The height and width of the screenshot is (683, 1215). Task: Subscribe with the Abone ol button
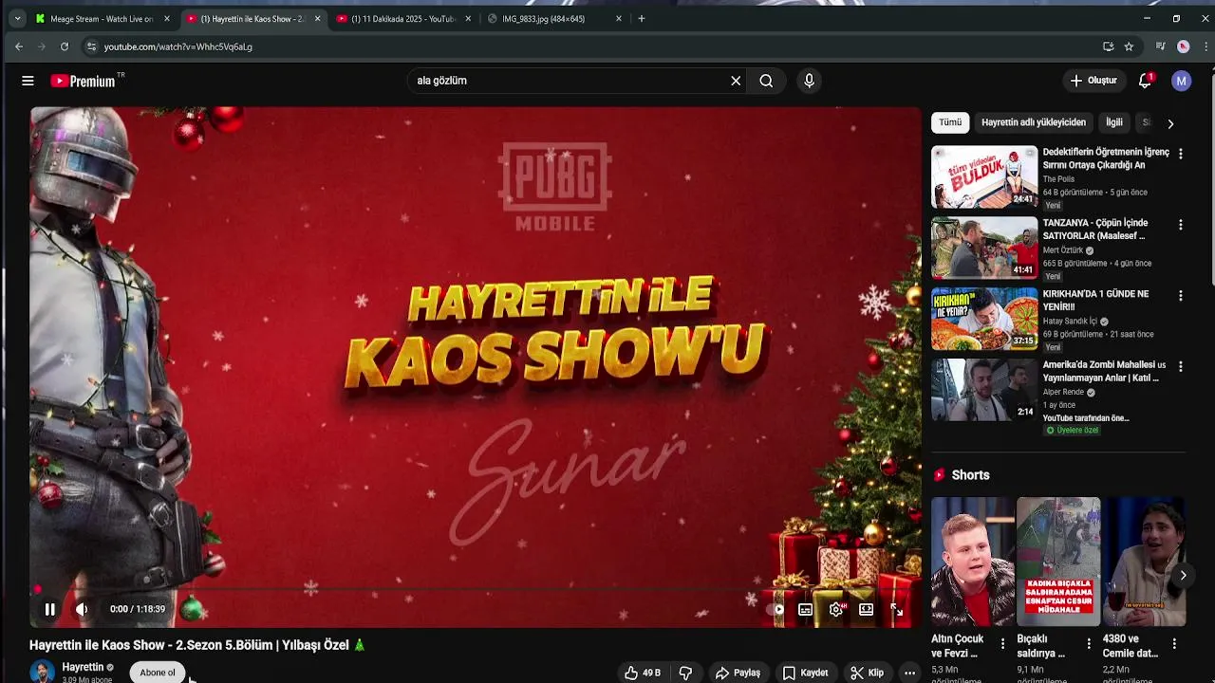tap(158, 673)
